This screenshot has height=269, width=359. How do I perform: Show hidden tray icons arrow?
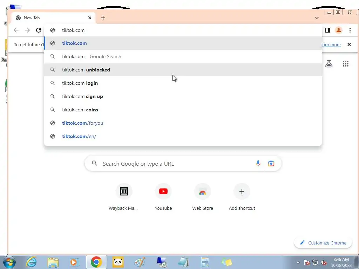click(x=298, y=262)
